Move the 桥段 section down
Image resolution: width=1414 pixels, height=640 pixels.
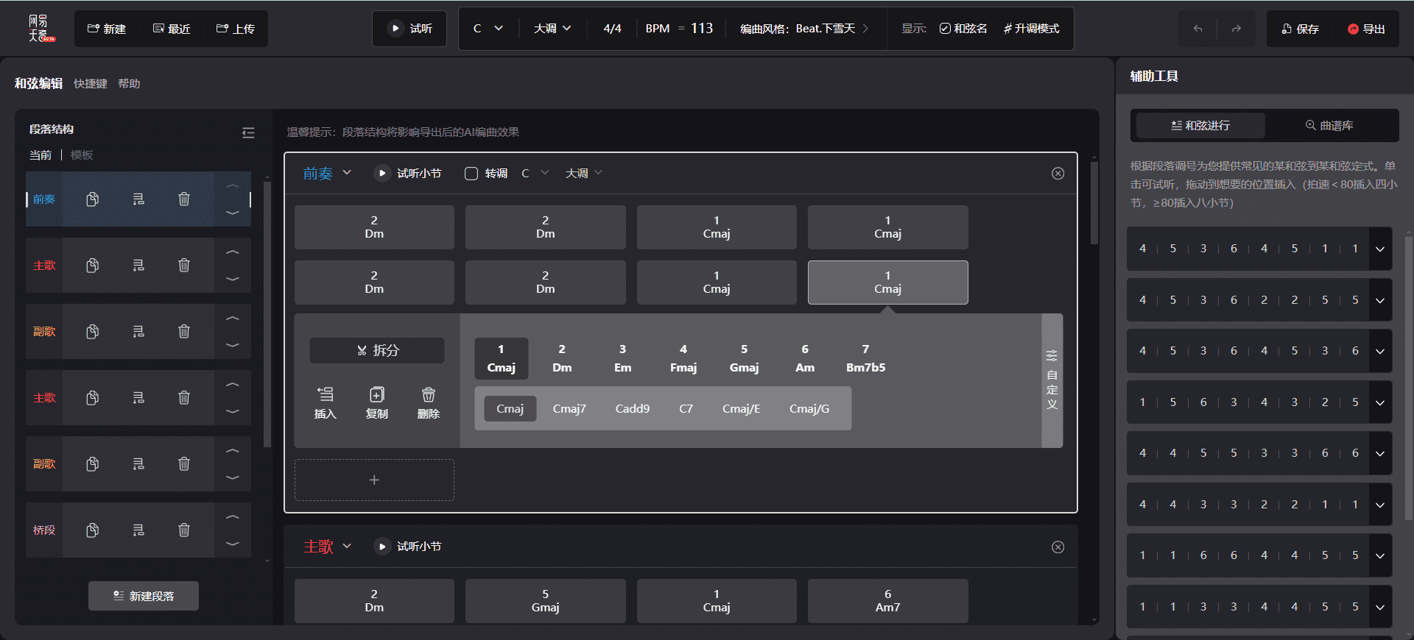click(x=233, y=544)
